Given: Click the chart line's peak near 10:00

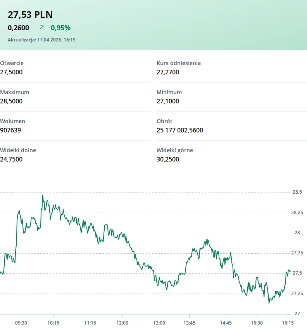Looking at the screenshot, I should 43,196.
